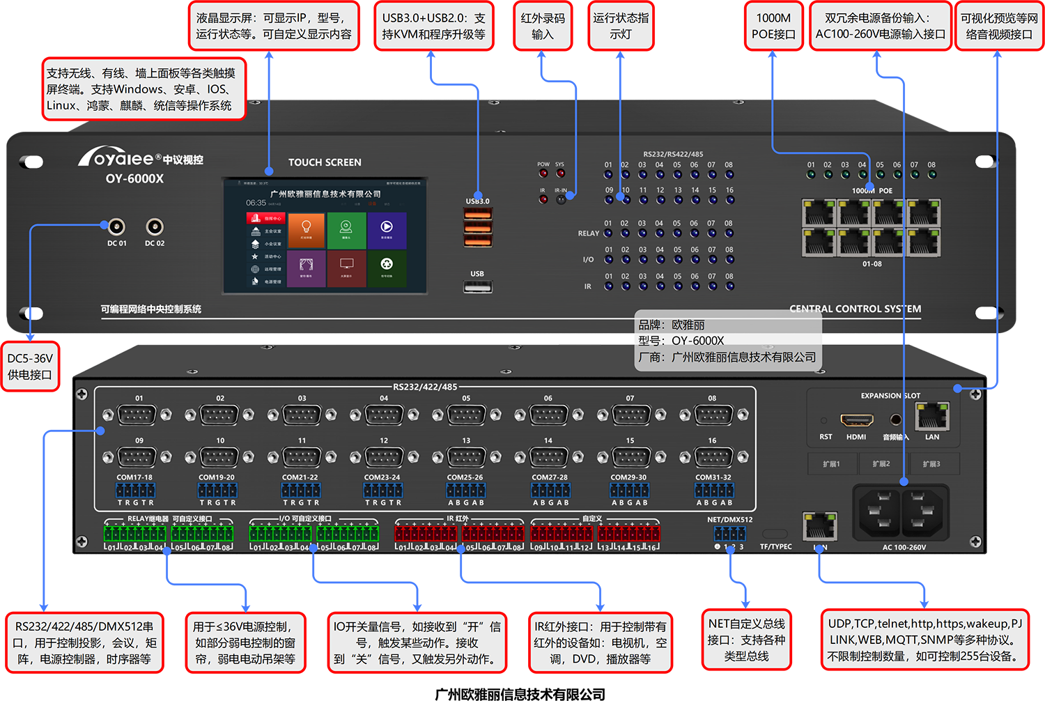The width and height of the screenshot is (1045, 701).
Task: Click RS232/RS422/485 indicator LED 16
Action: 729,199
